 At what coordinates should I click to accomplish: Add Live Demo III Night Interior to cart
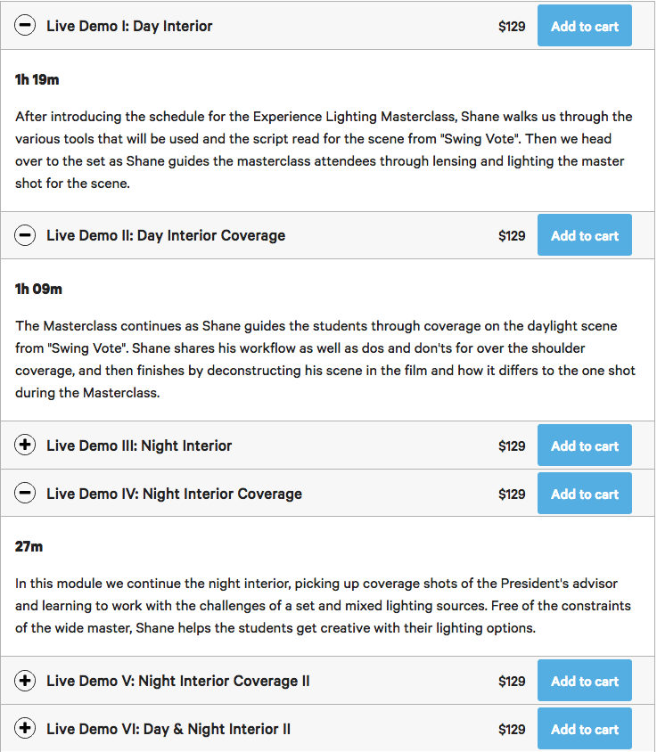tap(584, 445)
